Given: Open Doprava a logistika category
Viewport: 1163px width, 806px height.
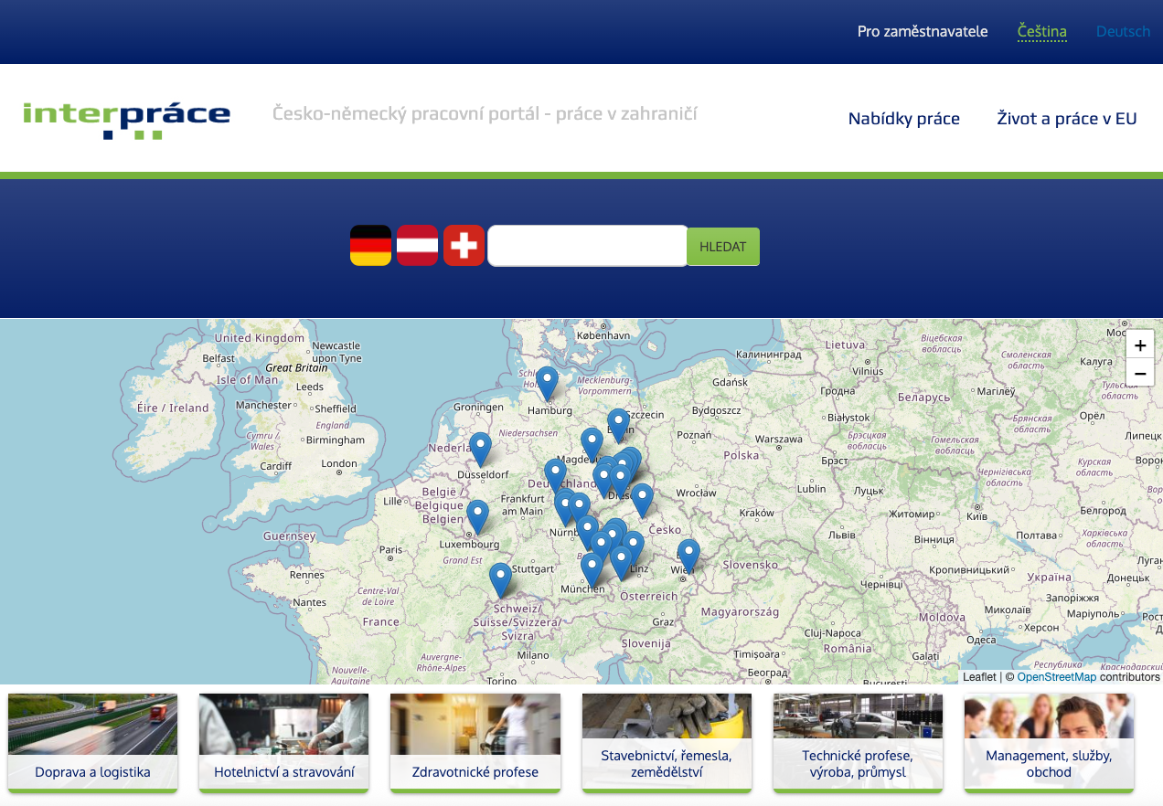Looking at the screenshot, I should [92, 743].
